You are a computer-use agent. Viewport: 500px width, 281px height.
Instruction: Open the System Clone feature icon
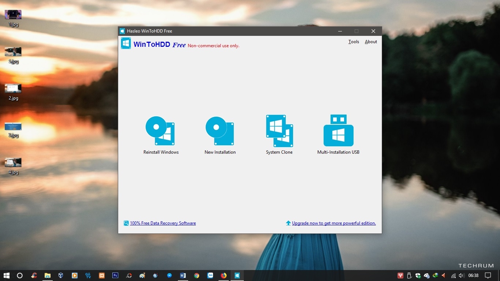279,131
